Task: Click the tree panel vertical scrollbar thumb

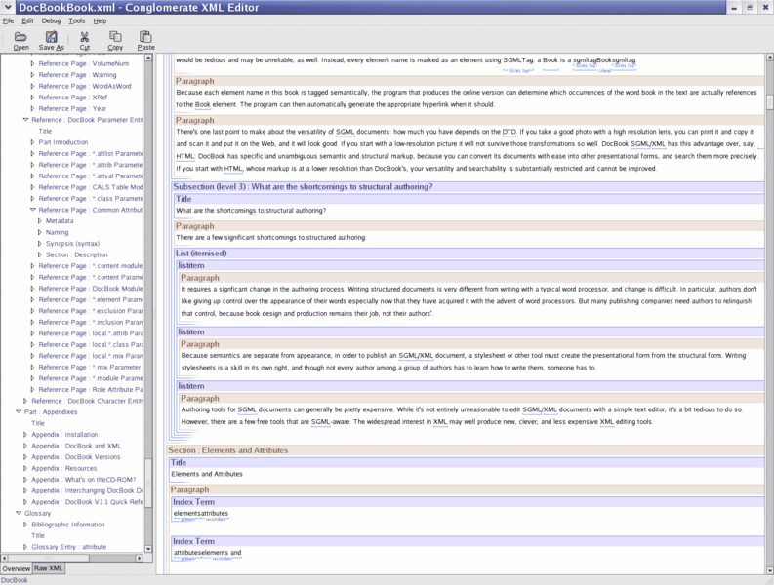Action: tap(148, 483)
